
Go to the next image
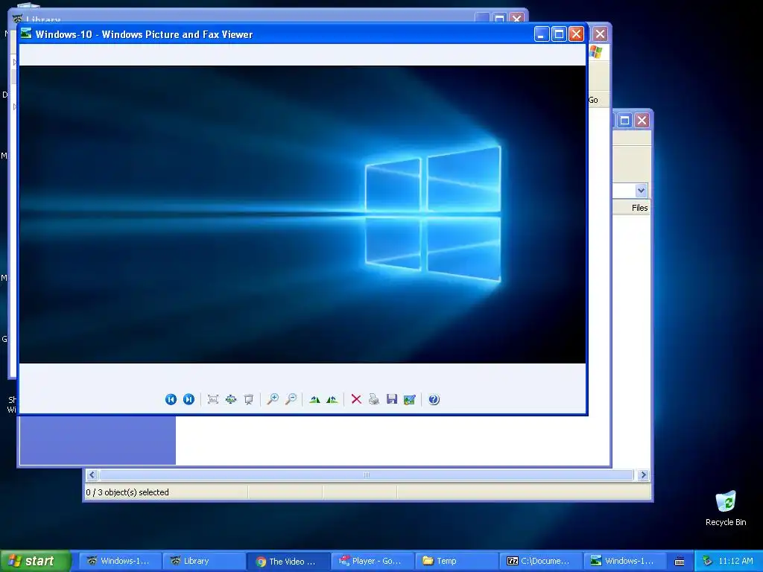coord(189,399)
